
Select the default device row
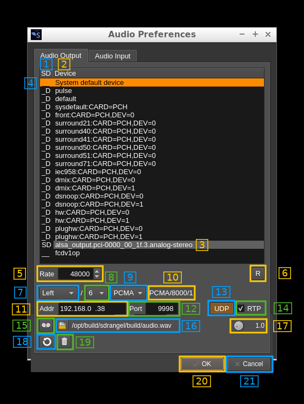tap(152, 98)
